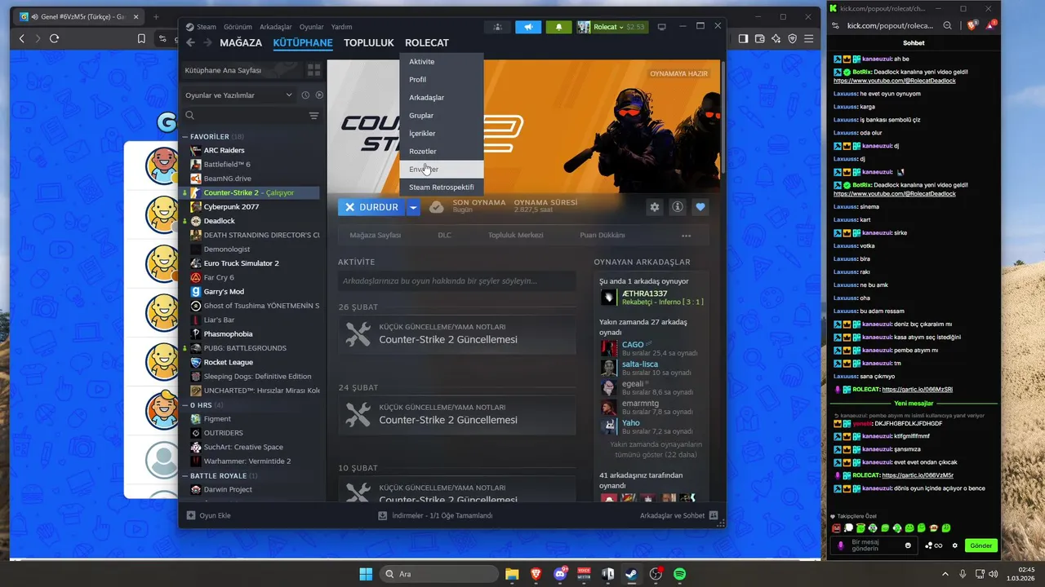
Task: Toggle Counter-Strike 2 favorite heart
Action: coord(700,207)
